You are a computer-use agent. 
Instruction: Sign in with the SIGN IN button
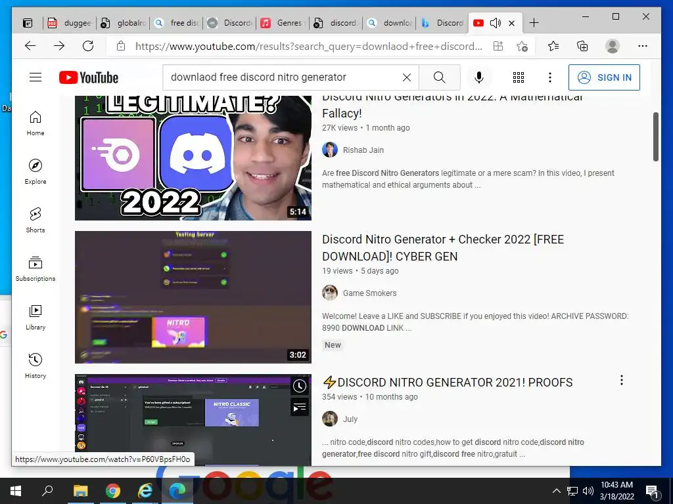point(604,77)
